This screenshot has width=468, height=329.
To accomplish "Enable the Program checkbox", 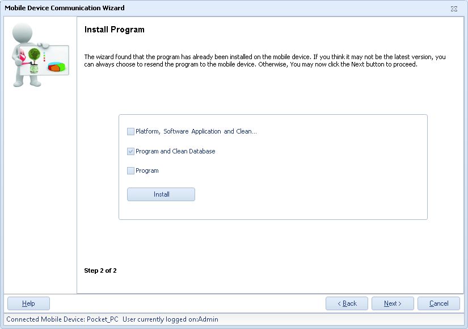I will click(x=130, y=170).
